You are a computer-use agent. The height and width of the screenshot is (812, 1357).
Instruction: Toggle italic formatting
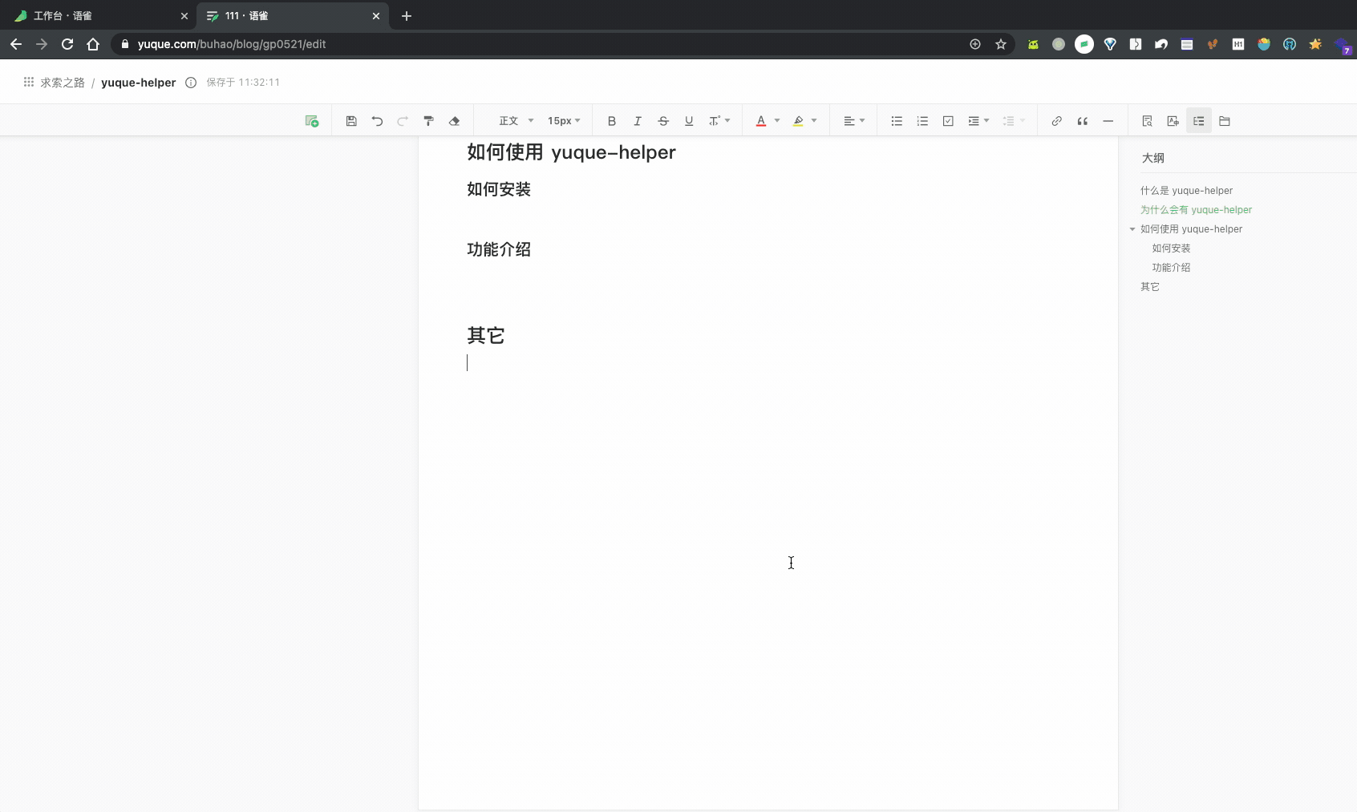tap(638, 121)
